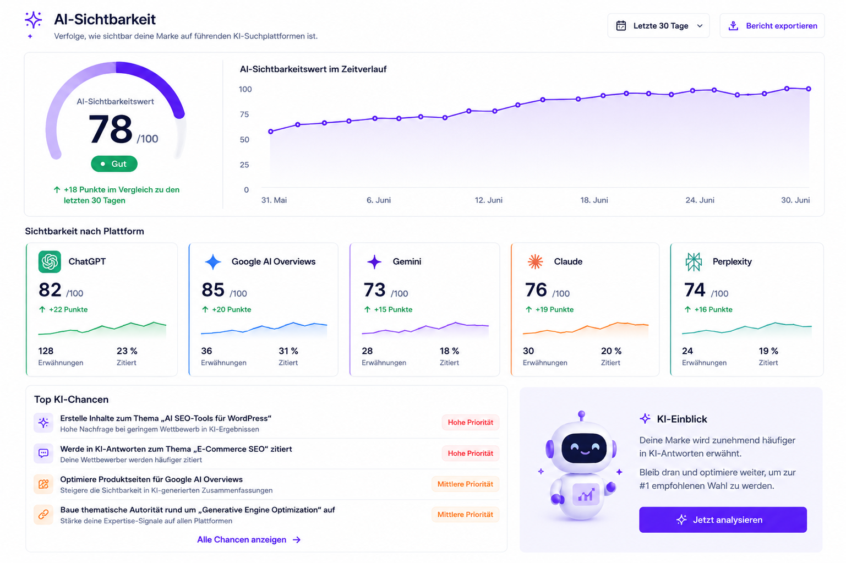This screenshot has height=563, width=846.
Task: Click the Perplexity logo icon
Action: click(694, 261)
